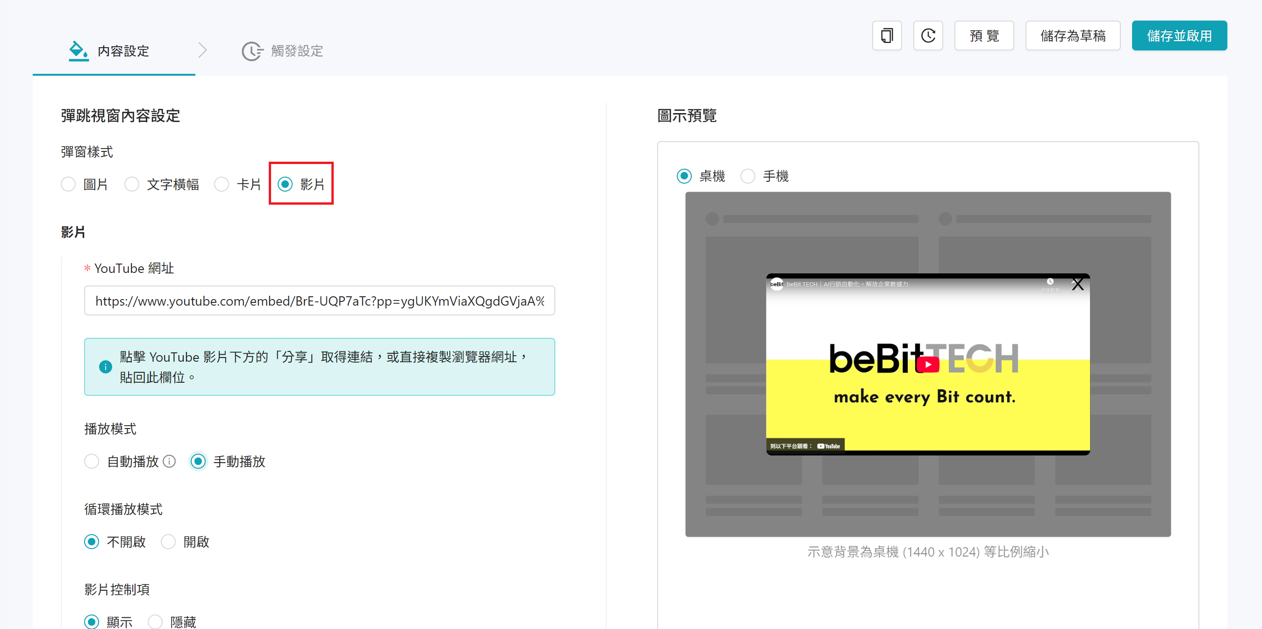Open the 預覽 preview

(x=984, y=35)
